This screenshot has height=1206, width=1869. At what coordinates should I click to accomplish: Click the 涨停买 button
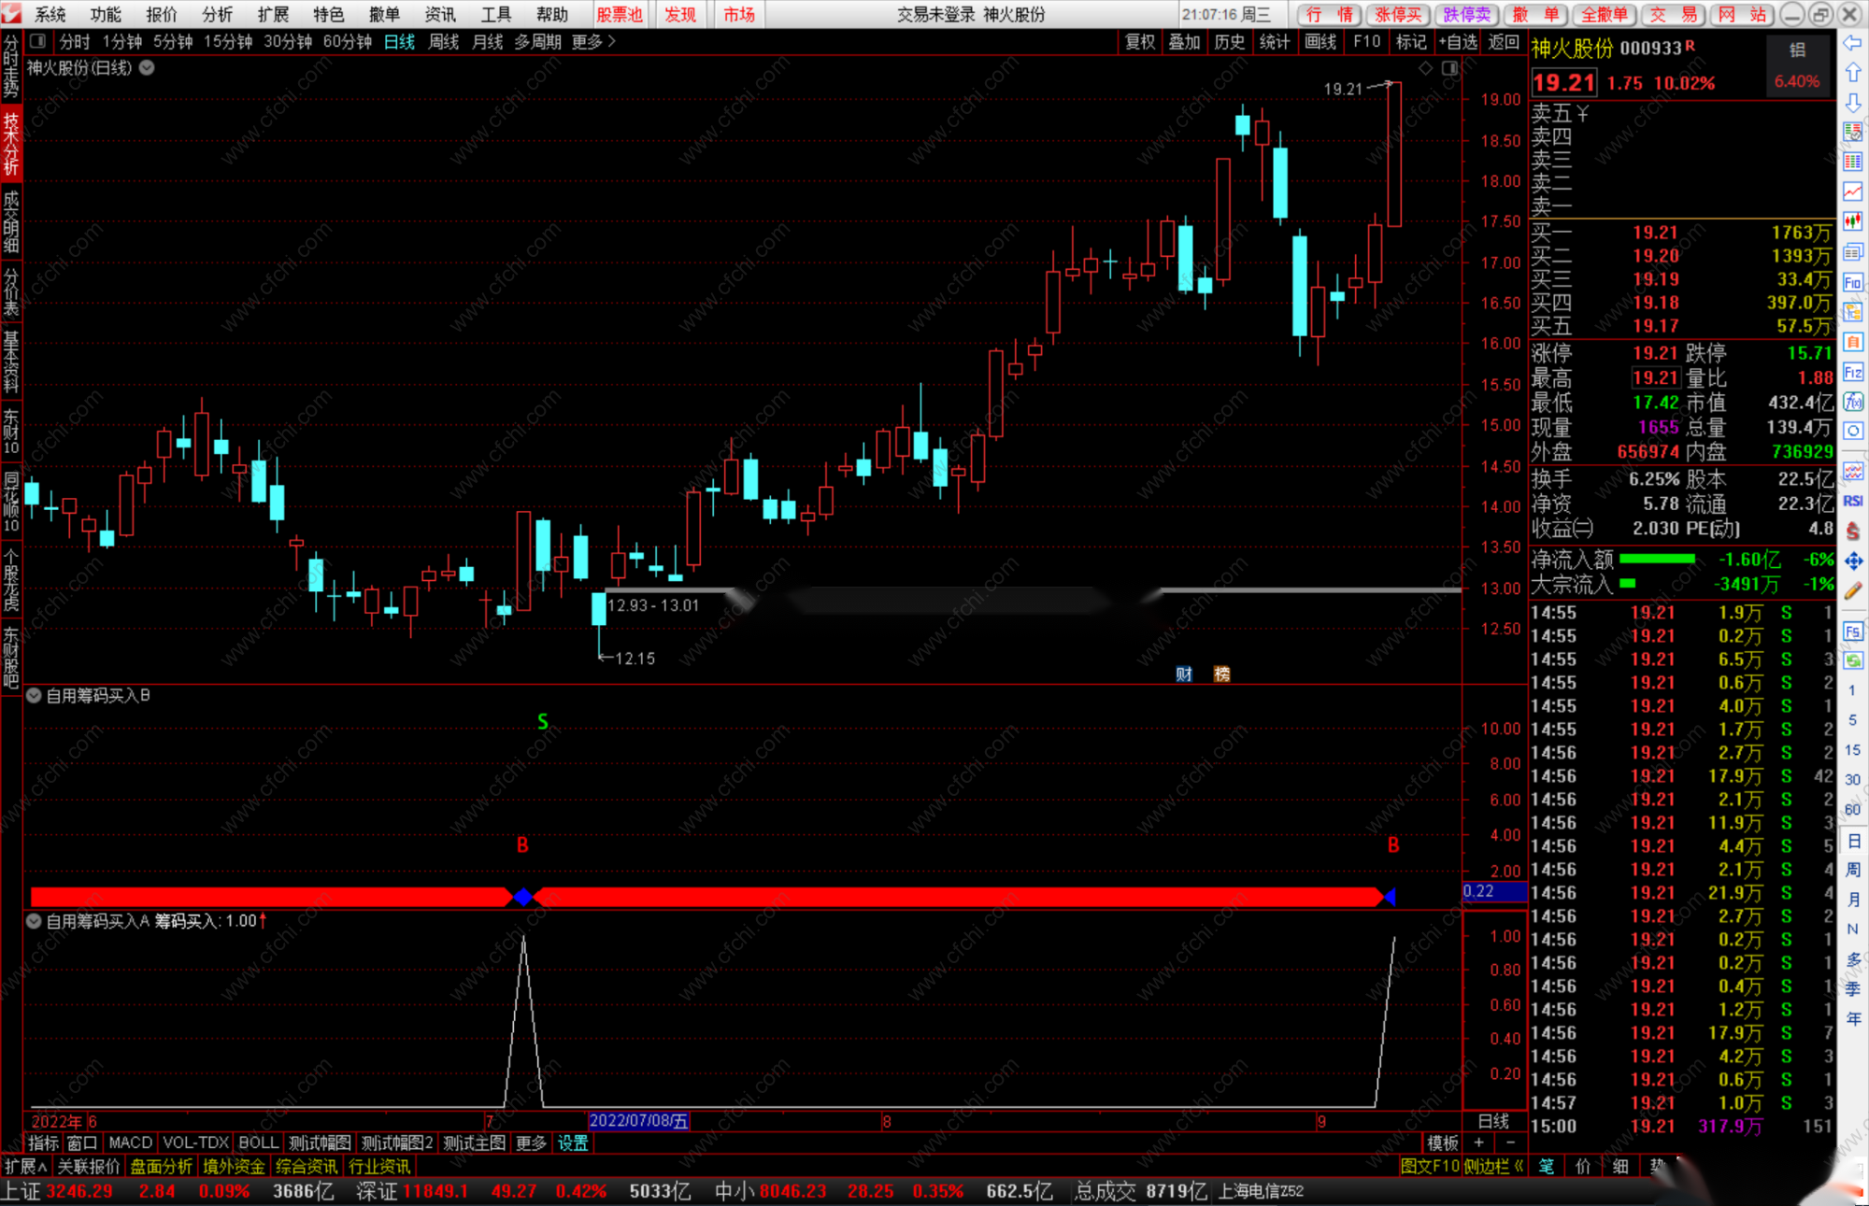[1398, 14]
